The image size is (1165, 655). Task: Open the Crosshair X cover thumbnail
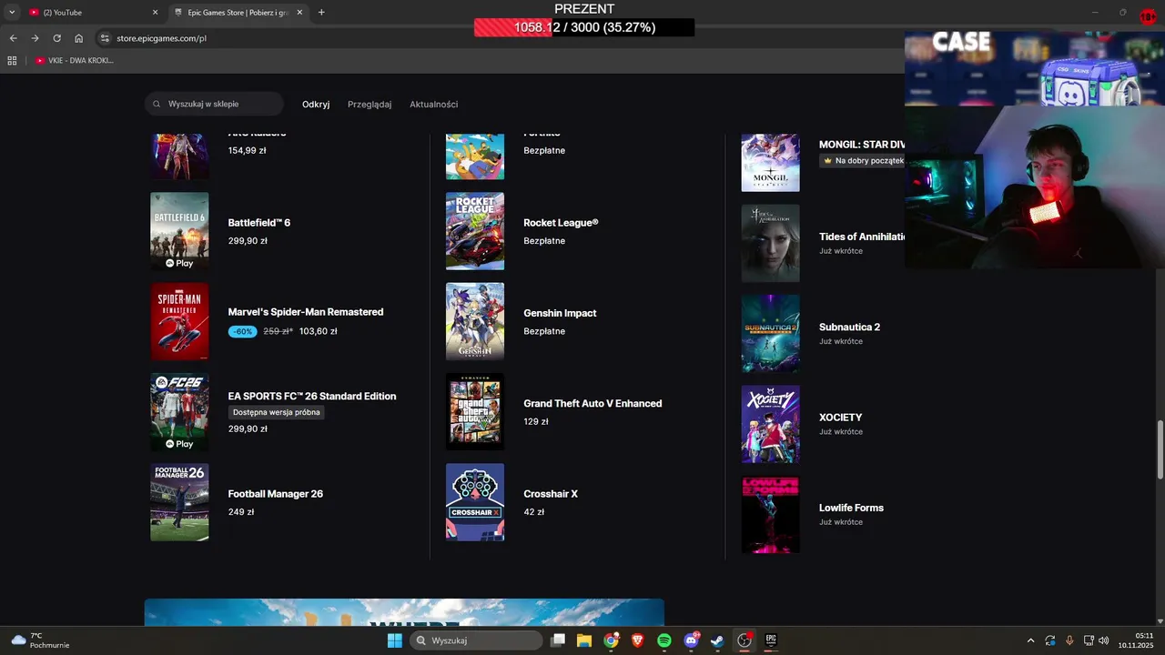click(475, 502)
